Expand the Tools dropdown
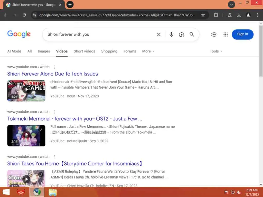The height and width of the screenshot is (197, 263). tap(216, 51)
